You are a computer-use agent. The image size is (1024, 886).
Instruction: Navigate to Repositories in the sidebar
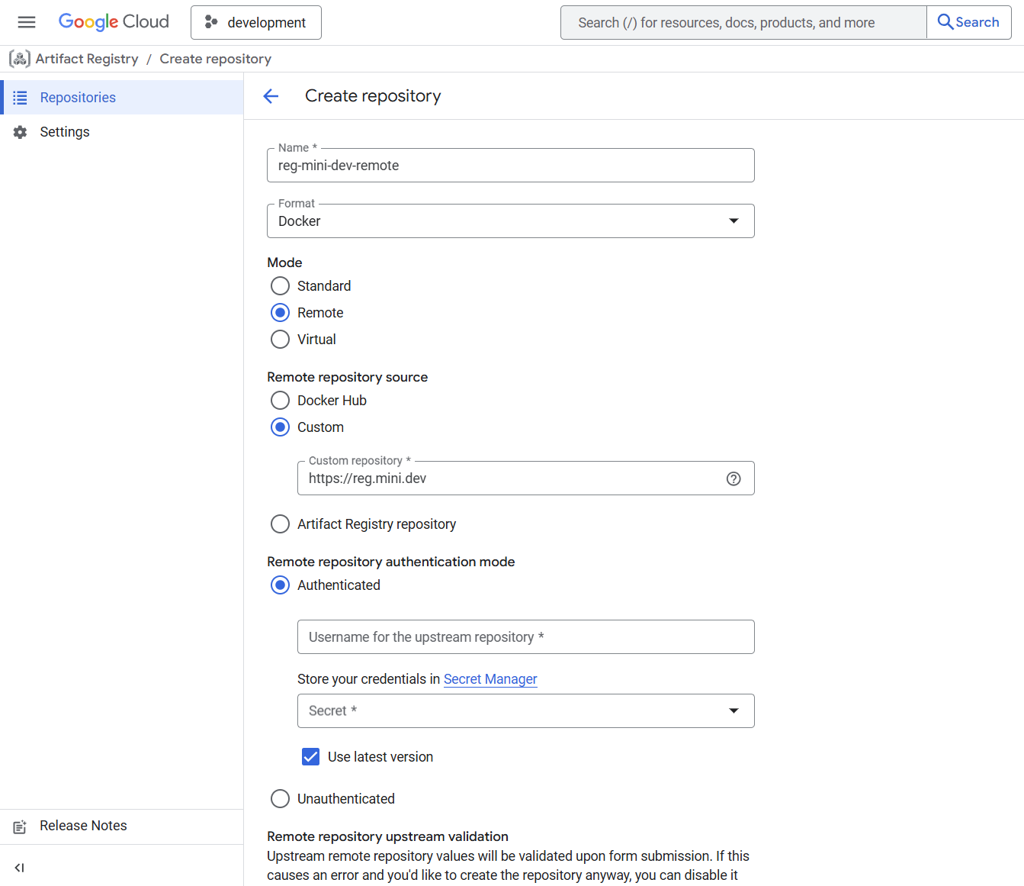coord(77,97)
